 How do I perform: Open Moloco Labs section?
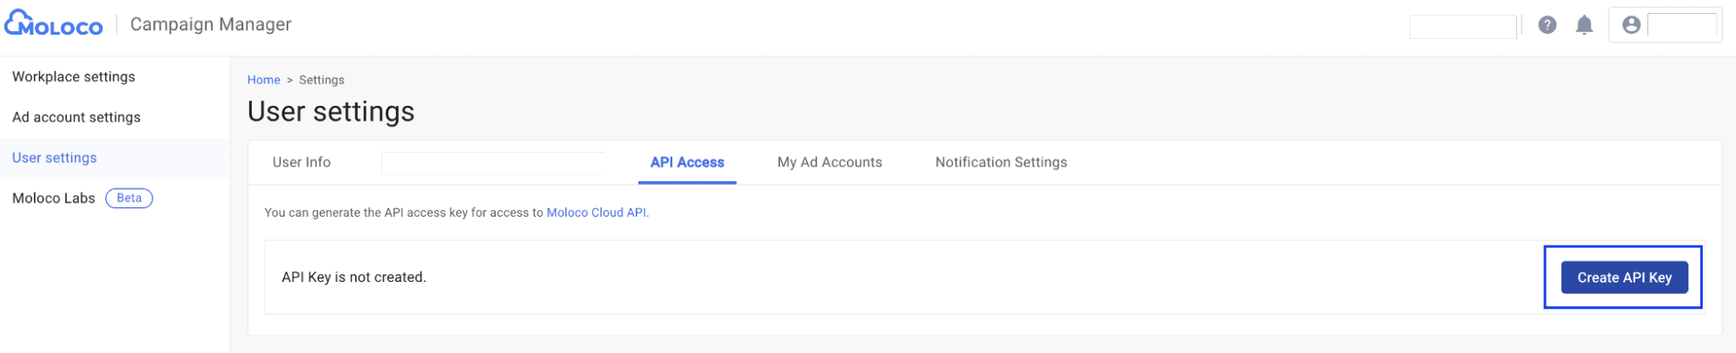click(x=54, y=199)
